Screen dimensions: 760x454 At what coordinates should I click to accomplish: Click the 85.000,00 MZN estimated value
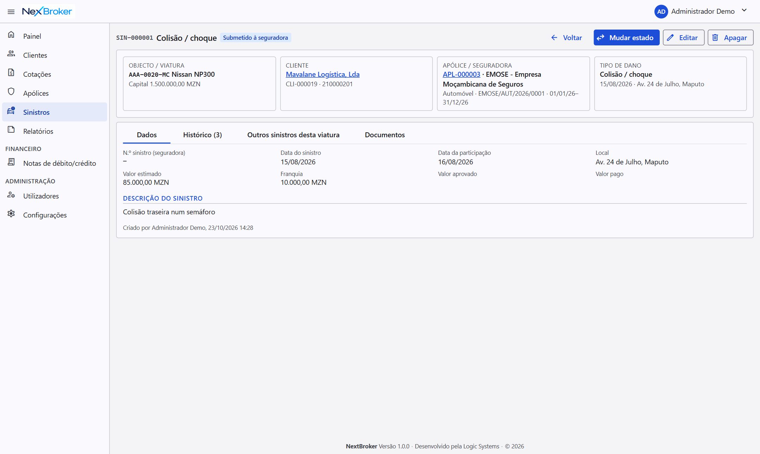click(x=146, y=182)
